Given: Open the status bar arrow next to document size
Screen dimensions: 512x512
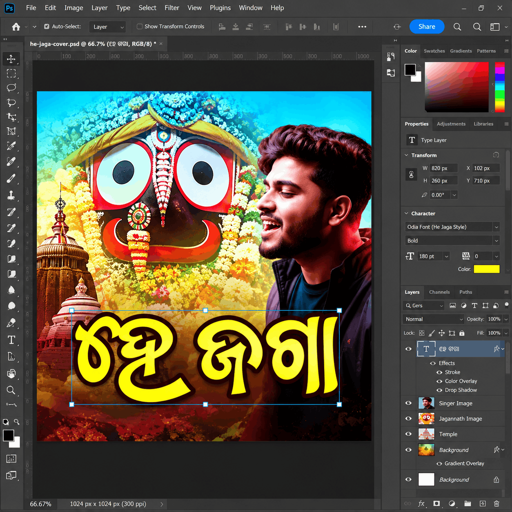Looking at the screenshot, I should 162,504.
